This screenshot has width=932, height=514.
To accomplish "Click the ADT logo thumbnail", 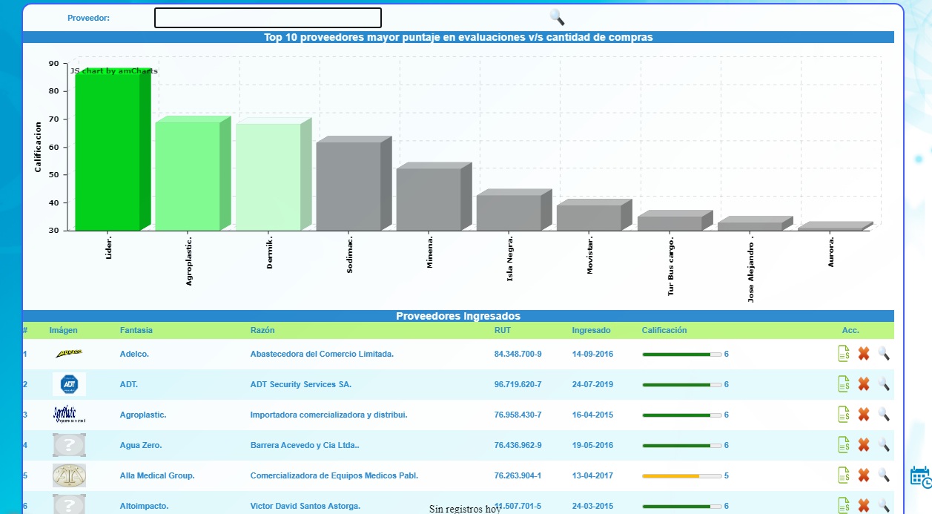I will click(x=69, y=384).
